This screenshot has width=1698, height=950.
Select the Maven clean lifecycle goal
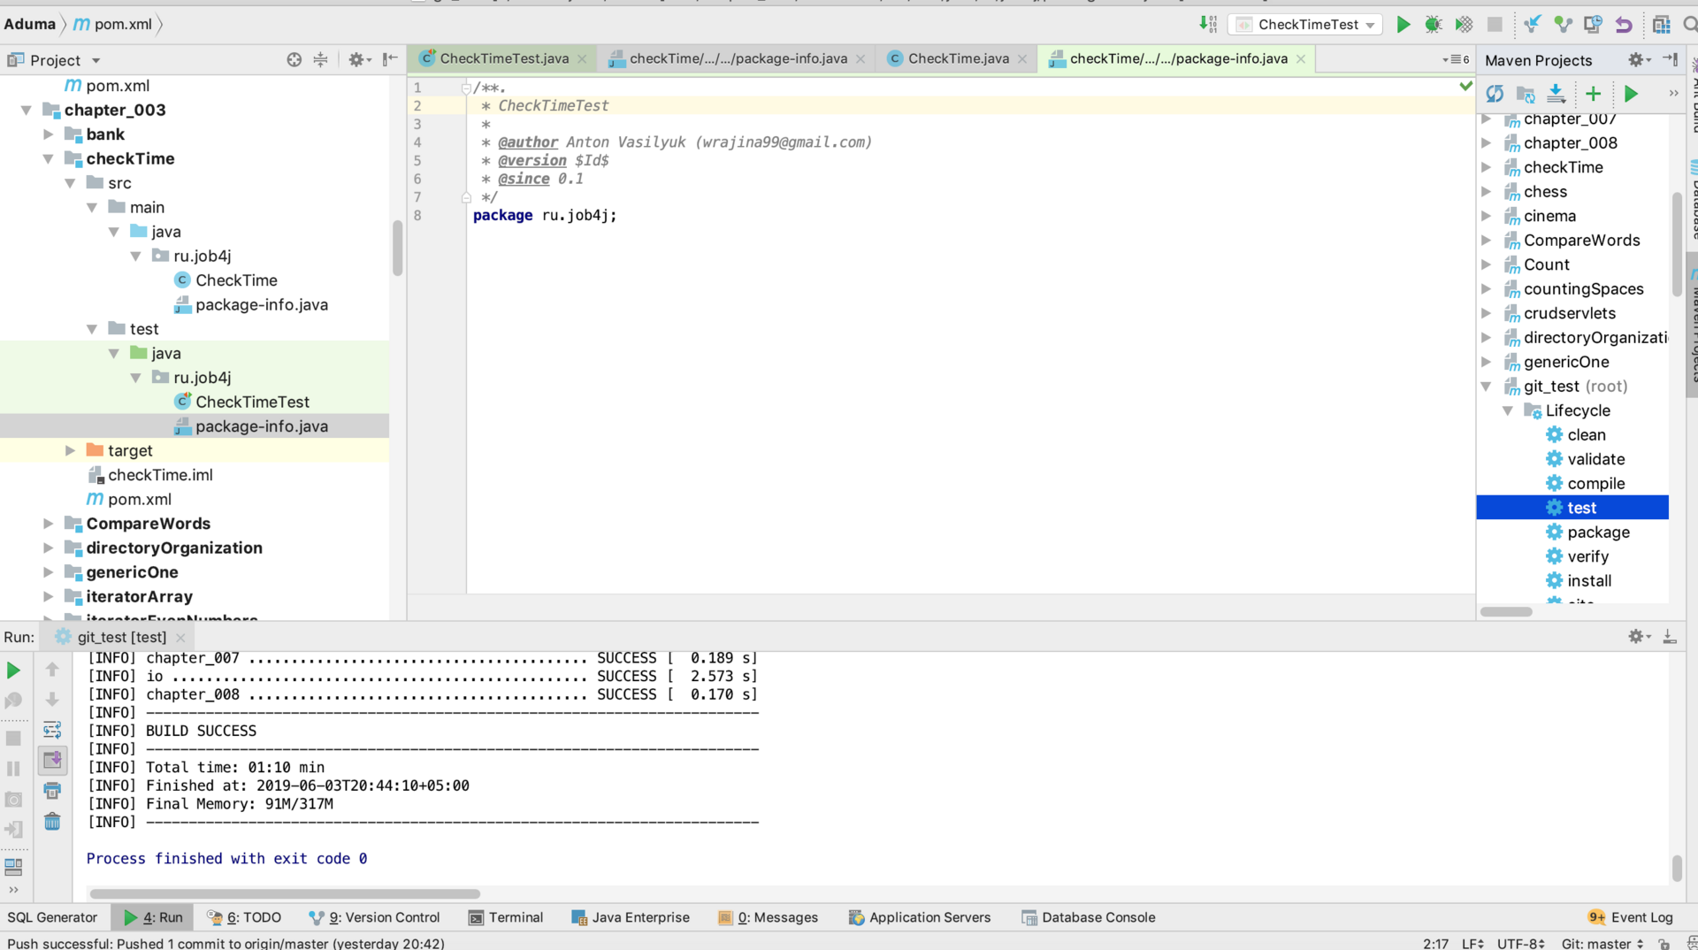1586,435
